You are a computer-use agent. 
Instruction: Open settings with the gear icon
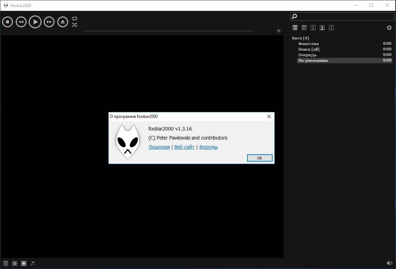click(389, 28)
